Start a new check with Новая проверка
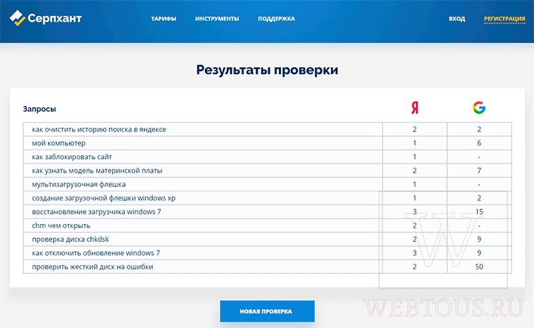 point(267,311)
